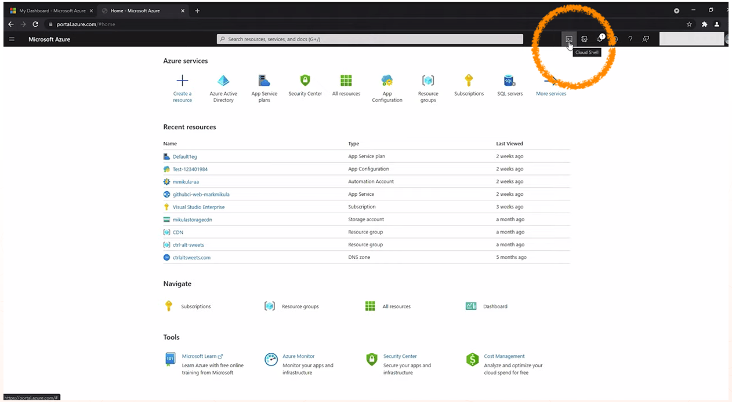Click the browser Forward arrow
Image resolution: width=732 pixels, height=402 pixels.
tap(23, 24)
